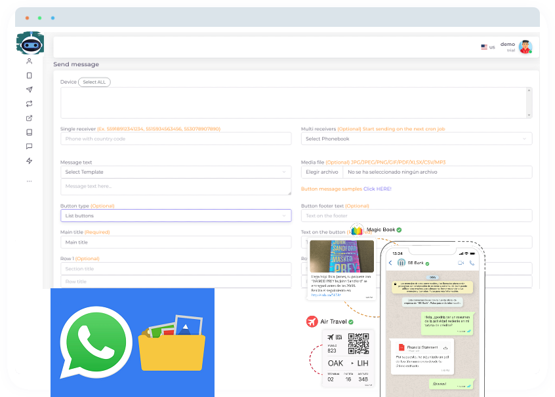Click the device list scroll up arrow
555x397 pixels.
pyautogui.click(x=529, y=90)
